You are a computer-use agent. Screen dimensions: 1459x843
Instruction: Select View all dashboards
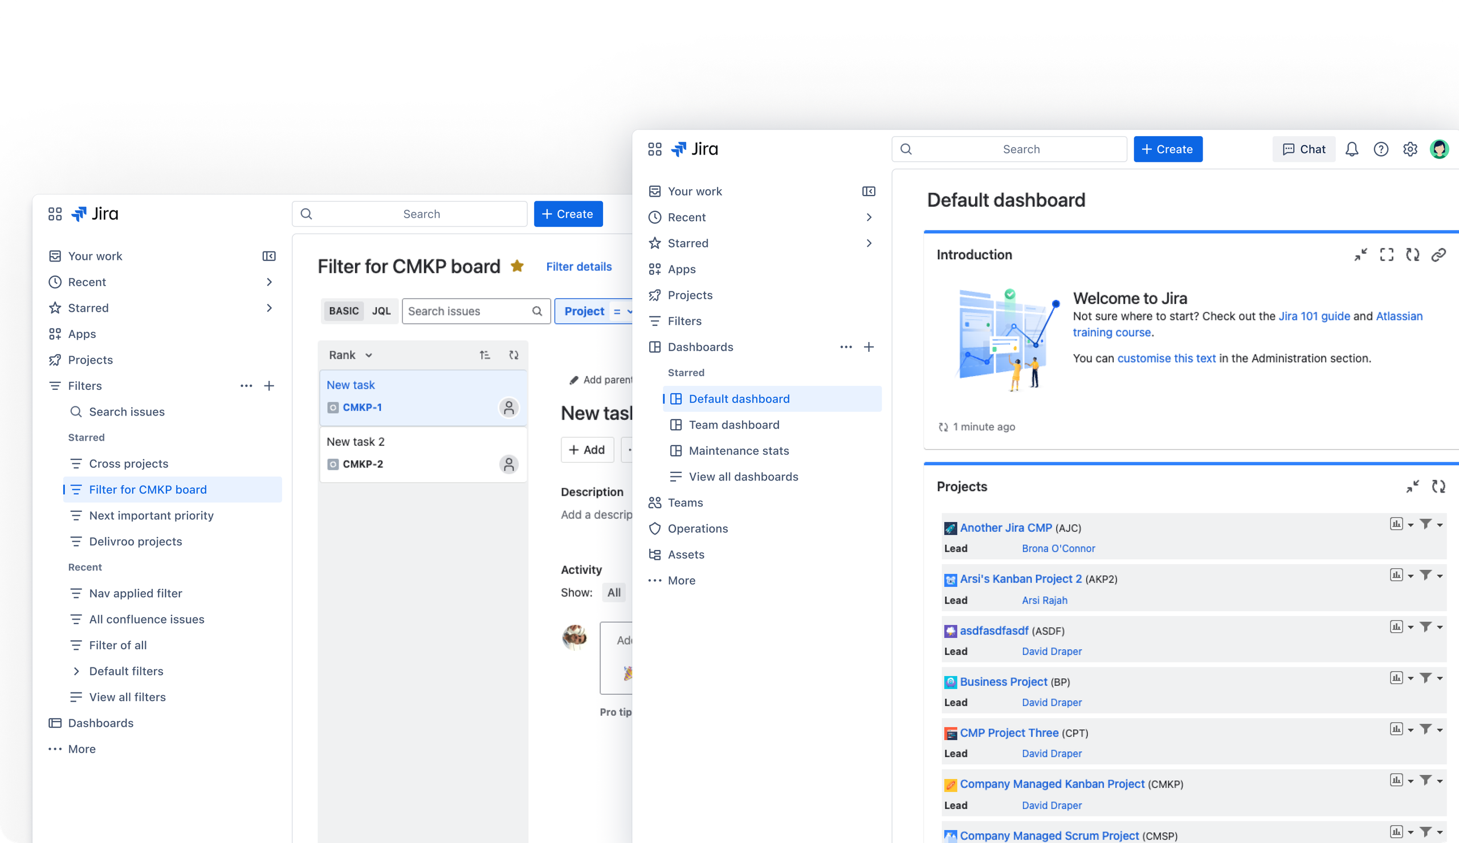(x=772, y=477)
